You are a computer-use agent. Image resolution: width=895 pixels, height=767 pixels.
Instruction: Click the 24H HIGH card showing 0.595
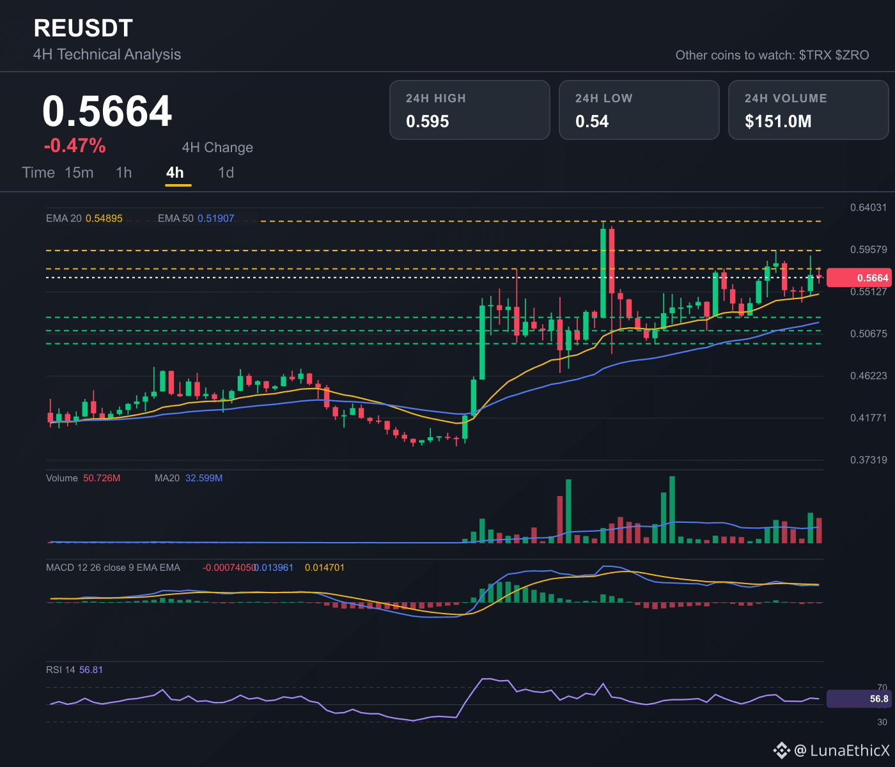(x=470, y=110)
